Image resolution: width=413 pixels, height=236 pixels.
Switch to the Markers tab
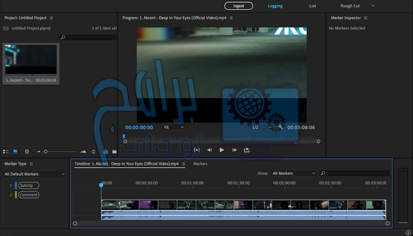pos(200,164)
